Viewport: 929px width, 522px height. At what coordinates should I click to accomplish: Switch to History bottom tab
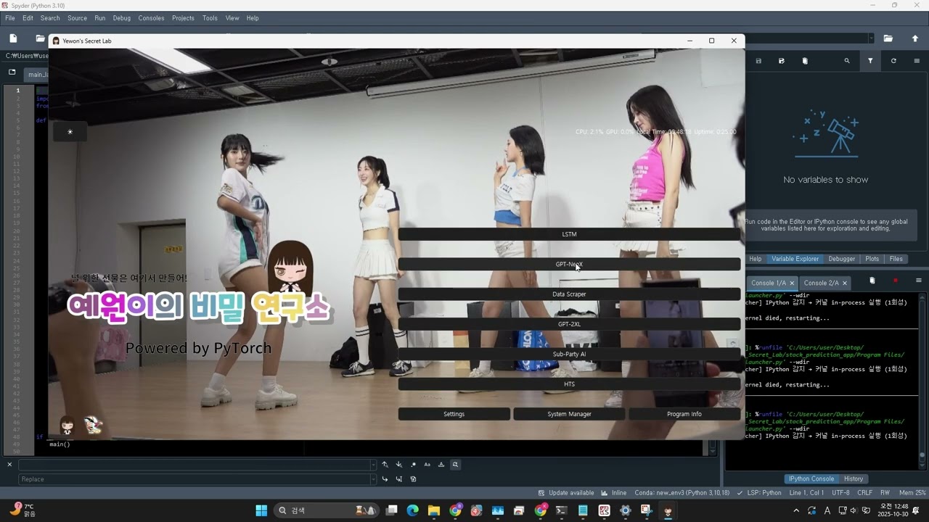[x=854, y=478]
